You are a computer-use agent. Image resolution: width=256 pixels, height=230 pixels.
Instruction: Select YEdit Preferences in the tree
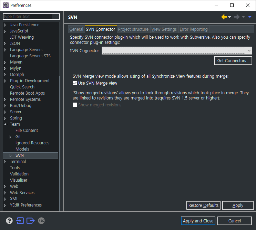point(26,205)
